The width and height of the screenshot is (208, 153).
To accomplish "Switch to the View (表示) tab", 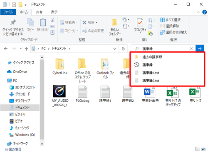I will [54, 12].
